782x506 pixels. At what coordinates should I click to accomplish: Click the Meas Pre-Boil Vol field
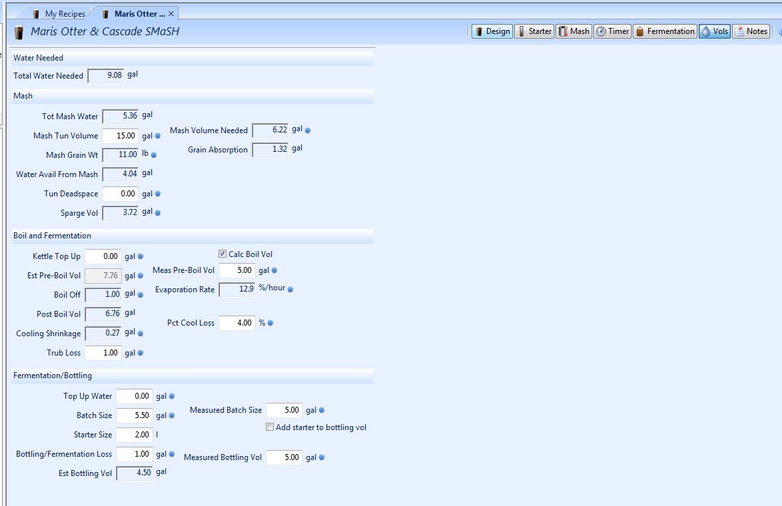tap(237, 270)
